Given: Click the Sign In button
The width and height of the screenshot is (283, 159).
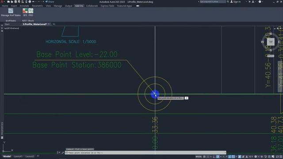Looking at the screenshot, I should tap(236, 2).
